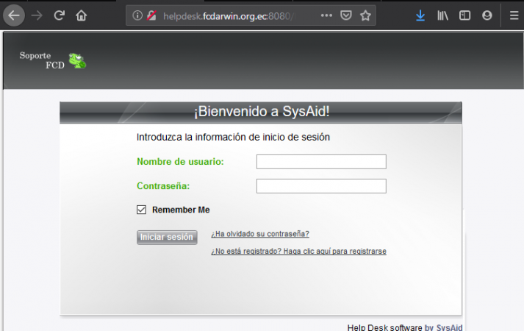Open the hamburger application menu

(x=514, y=15)
